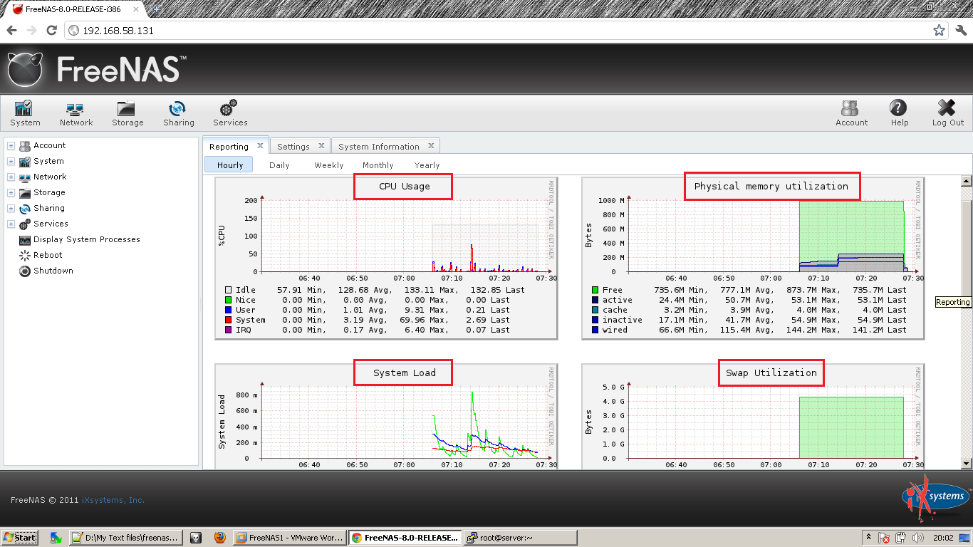Open Account settings via the toolbar icon
Screen dimensions: 973x547
pyautogui.click(x=851, y=113)
